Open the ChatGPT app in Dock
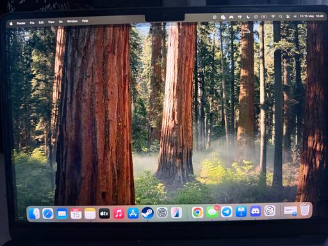 click(270, 211)
